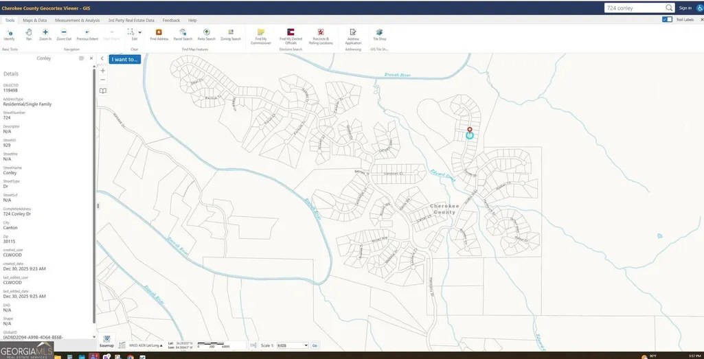Open the Find Address tool

click(x=159, y=34)
